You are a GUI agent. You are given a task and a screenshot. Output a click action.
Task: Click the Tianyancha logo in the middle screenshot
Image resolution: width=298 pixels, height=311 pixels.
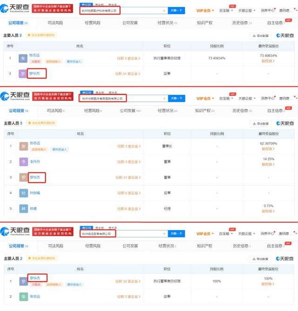coord(15,96)
